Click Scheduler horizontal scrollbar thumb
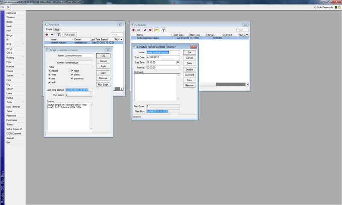The width and height of the screenshot is (342, 205). coord(230,84)
